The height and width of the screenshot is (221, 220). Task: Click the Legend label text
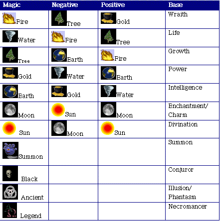pos(31,216)
